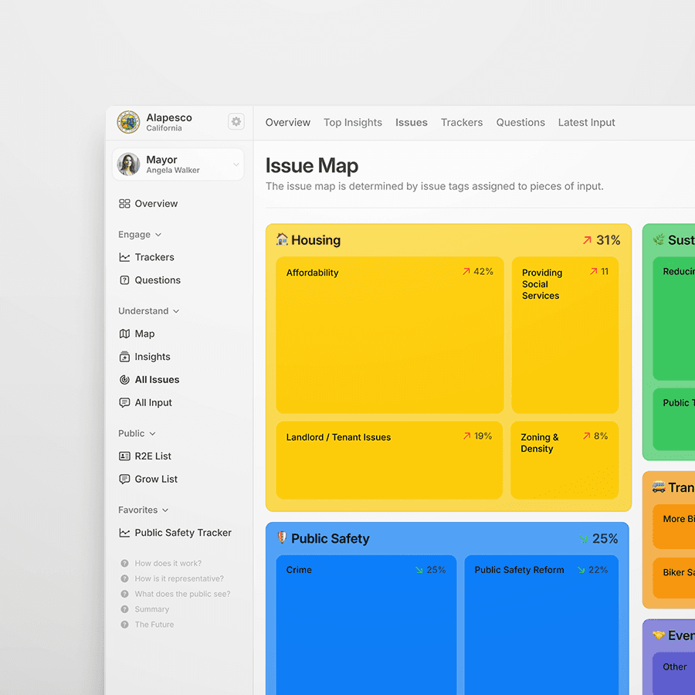Screen dimensions: 695x695
Task: Click the Housing upward trend arrow
Action: point(588,240)
